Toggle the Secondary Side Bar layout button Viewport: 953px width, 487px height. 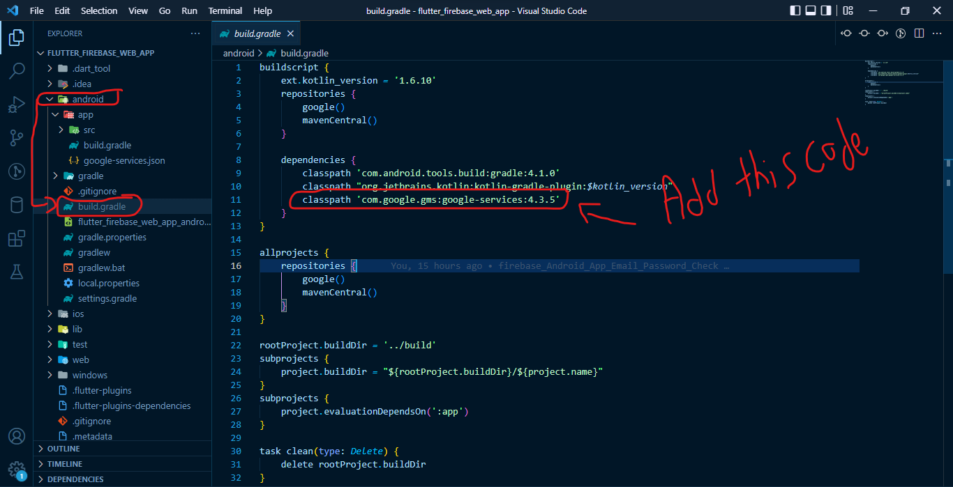tap(827, 10)
